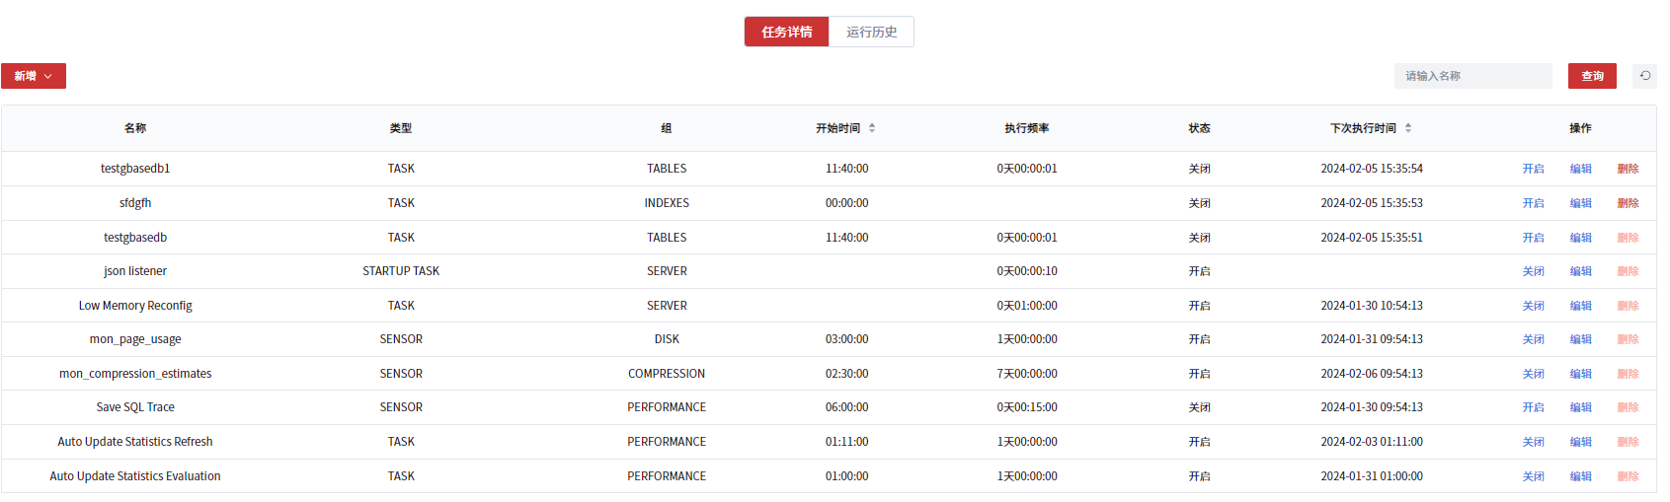Sort by 开始时间 column arrows

click(872, 128)
